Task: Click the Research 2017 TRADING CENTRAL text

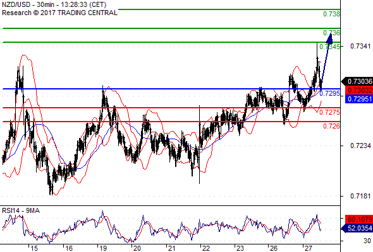Action: pyautogui.click(x=59, y=13)
